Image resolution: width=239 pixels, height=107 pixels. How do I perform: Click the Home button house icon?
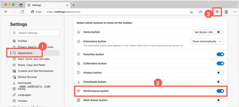[78, 32]
